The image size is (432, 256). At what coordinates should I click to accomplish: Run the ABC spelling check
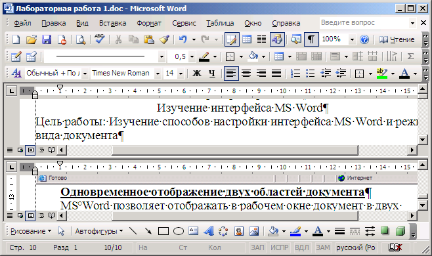99,39
